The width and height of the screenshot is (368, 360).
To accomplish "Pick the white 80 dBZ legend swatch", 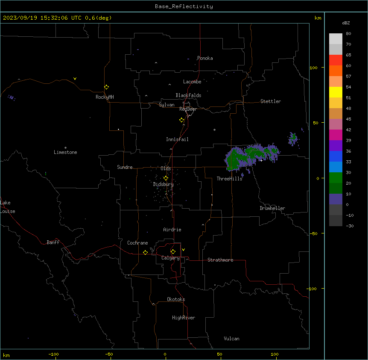I will pyautogui.click(x=336, y=39).
